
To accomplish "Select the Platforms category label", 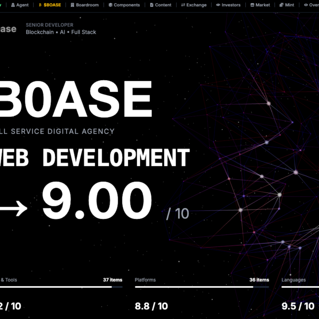I will [x=145, y=280].
